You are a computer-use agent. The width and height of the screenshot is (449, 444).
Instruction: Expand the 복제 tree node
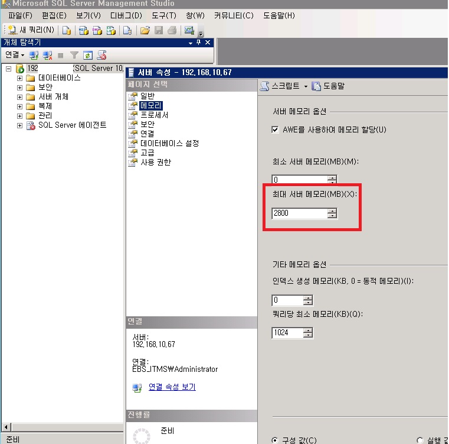19,106
